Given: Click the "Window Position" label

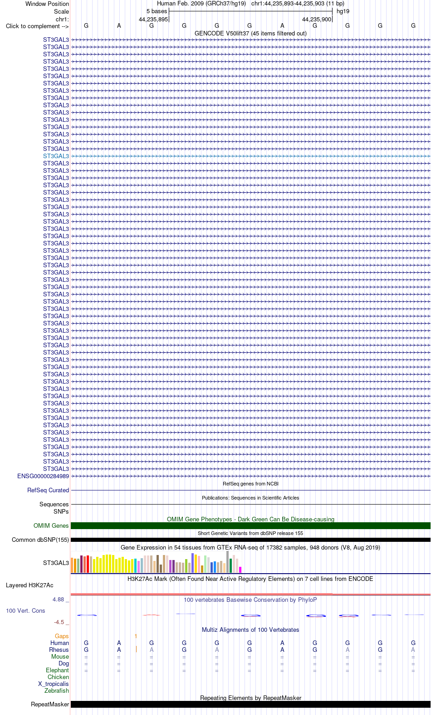Looking at the screenshot, I should tap(47, 4).
